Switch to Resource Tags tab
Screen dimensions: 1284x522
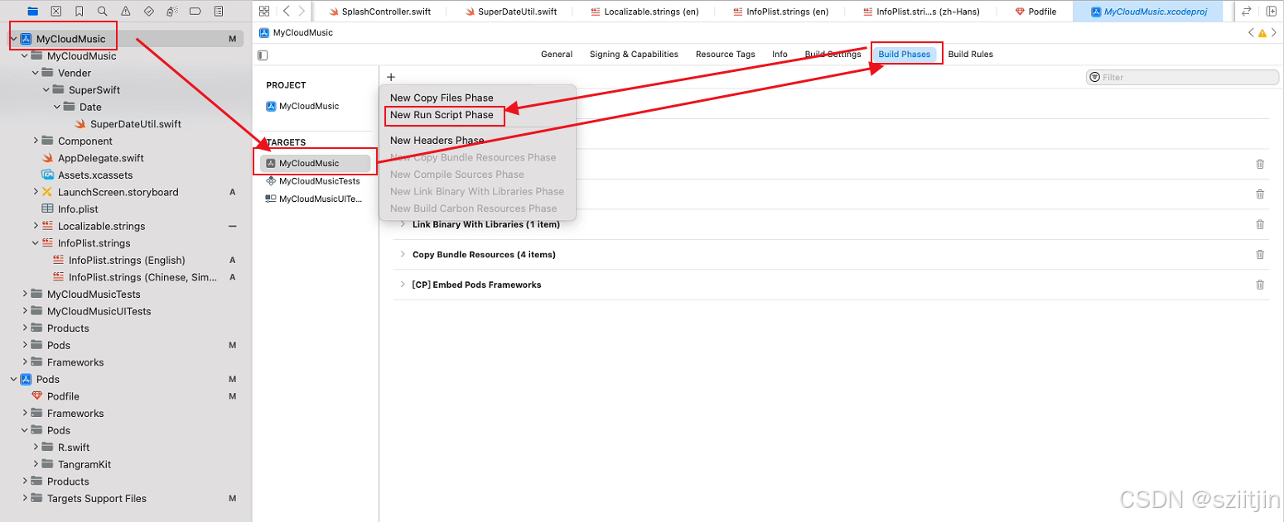tap(726, 55)
